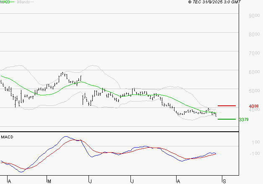The height and width of the screenshot is (184, 263).
Task: Click the 5000 price axis label
Action: pyautogui.click(x=254, y=91)
